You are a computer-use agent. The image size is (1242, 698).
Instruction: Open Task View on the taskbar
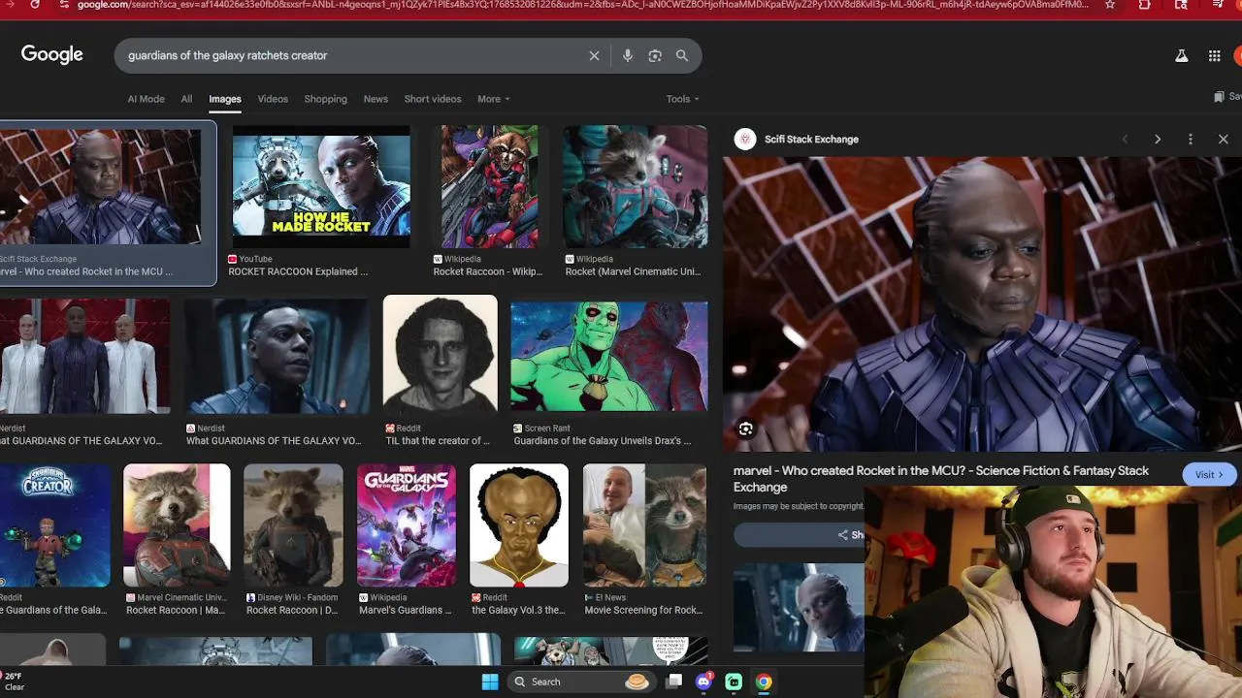tap(674, 682)
